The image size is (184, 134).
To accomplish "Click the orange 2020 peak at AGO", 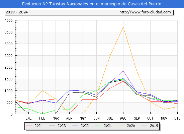I will point(123,27).
